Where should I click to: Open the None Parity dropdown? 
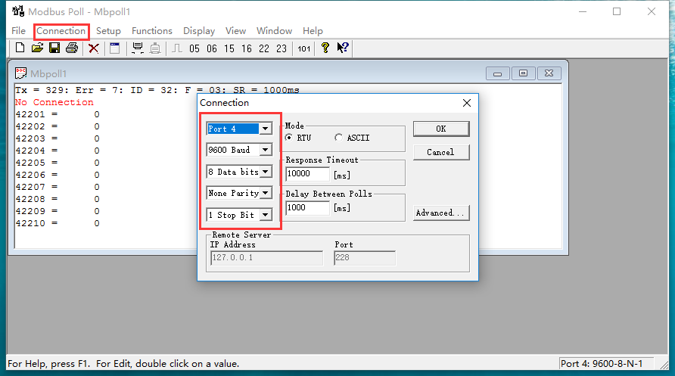click(266, 193)
